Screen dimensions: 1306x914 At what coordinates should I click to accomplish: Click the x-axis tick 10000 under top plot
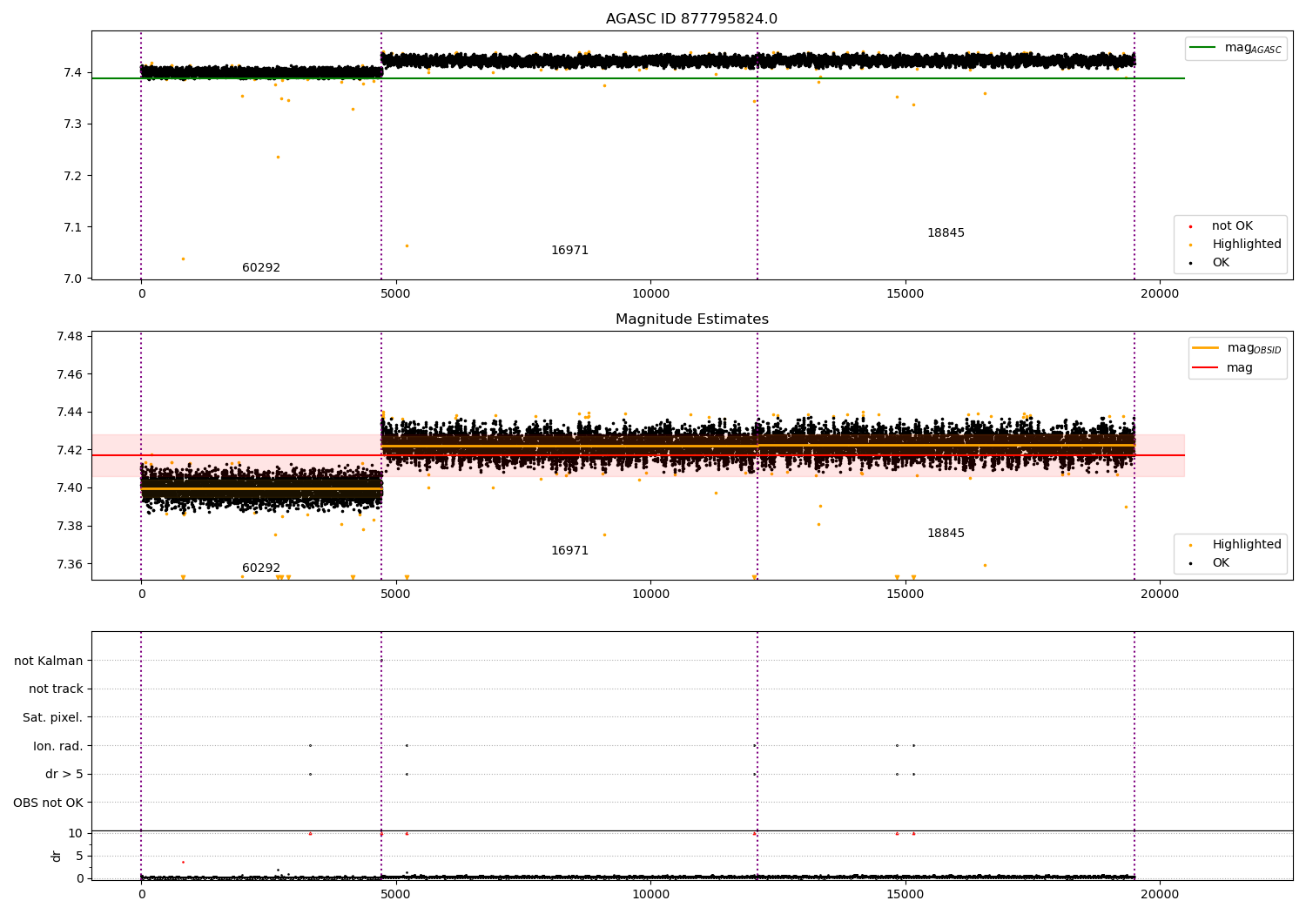click(650, 294)
